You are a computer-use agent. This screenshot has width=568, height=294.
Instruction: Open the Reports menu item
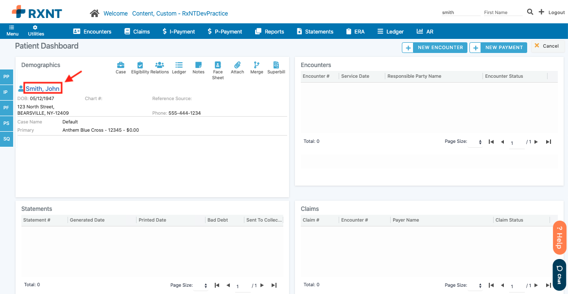pyautogui.click(x=269, y=32)
